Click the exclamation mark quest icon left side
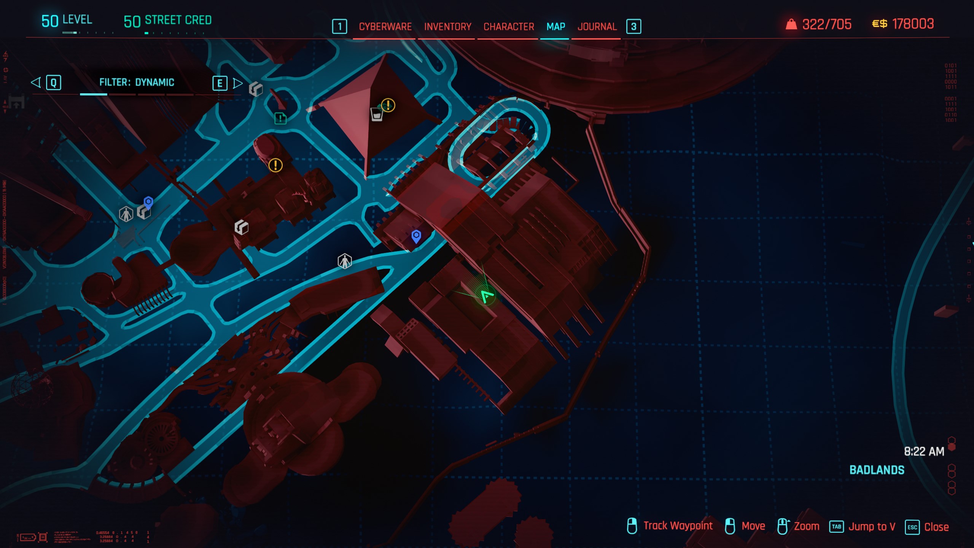 276,165
